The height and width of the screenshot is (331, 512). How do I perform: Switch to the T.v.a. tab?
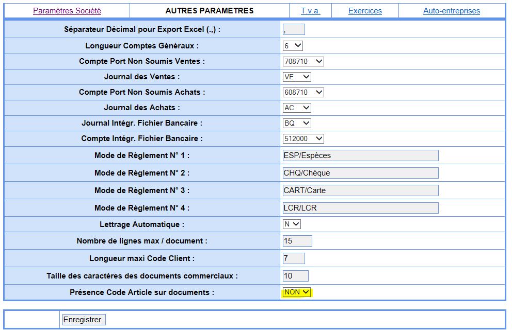[x=310, y=11]
